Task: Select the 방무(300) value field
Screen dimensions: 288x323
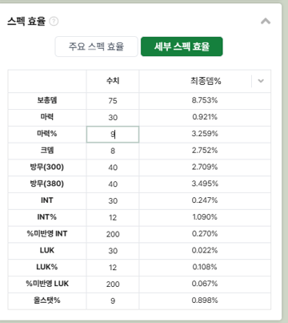Action: click(x=113, y=168)
